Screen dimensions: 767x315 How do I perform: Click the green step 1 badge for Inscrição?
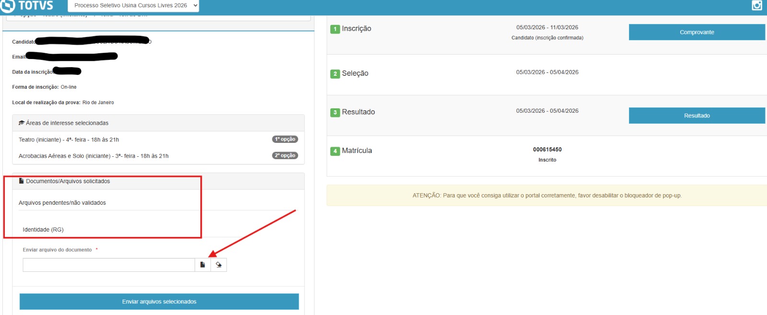click(x=335, y=29)
